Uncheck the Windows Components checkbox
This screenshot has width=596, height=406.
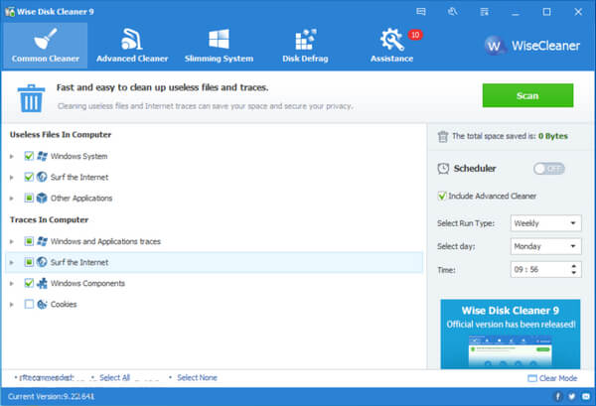pos(29,283)
